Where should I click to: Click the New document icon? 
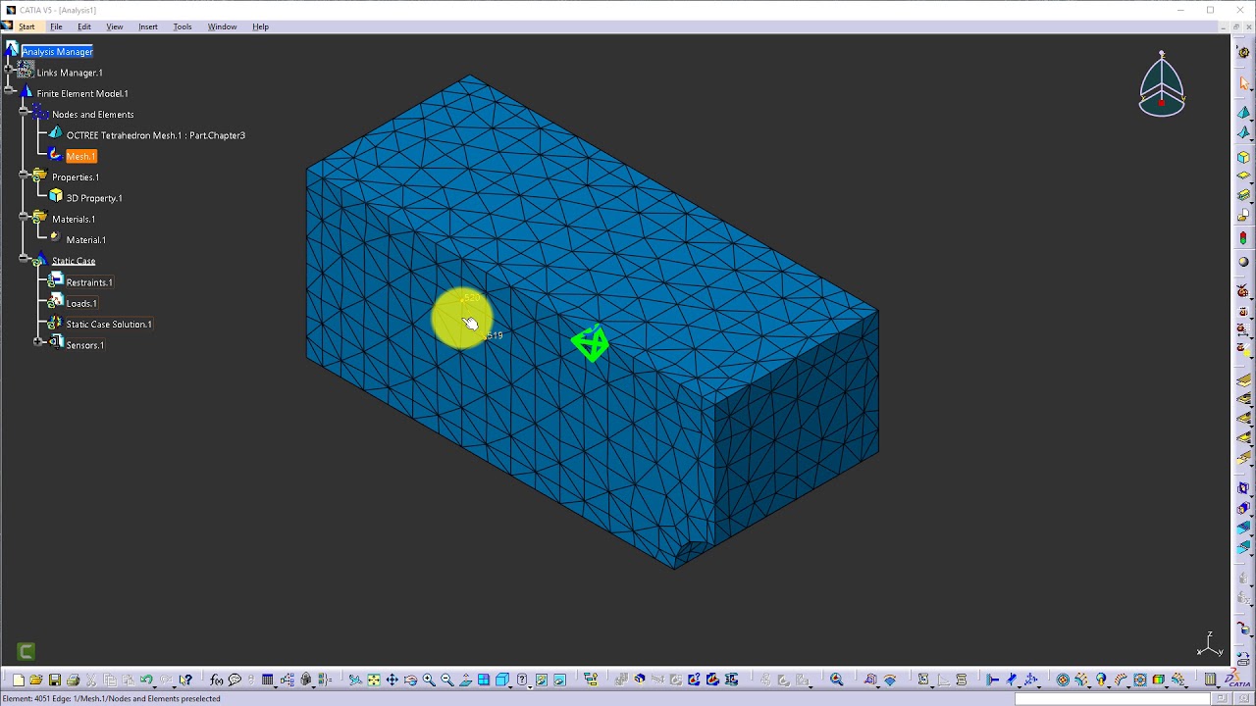18,680
